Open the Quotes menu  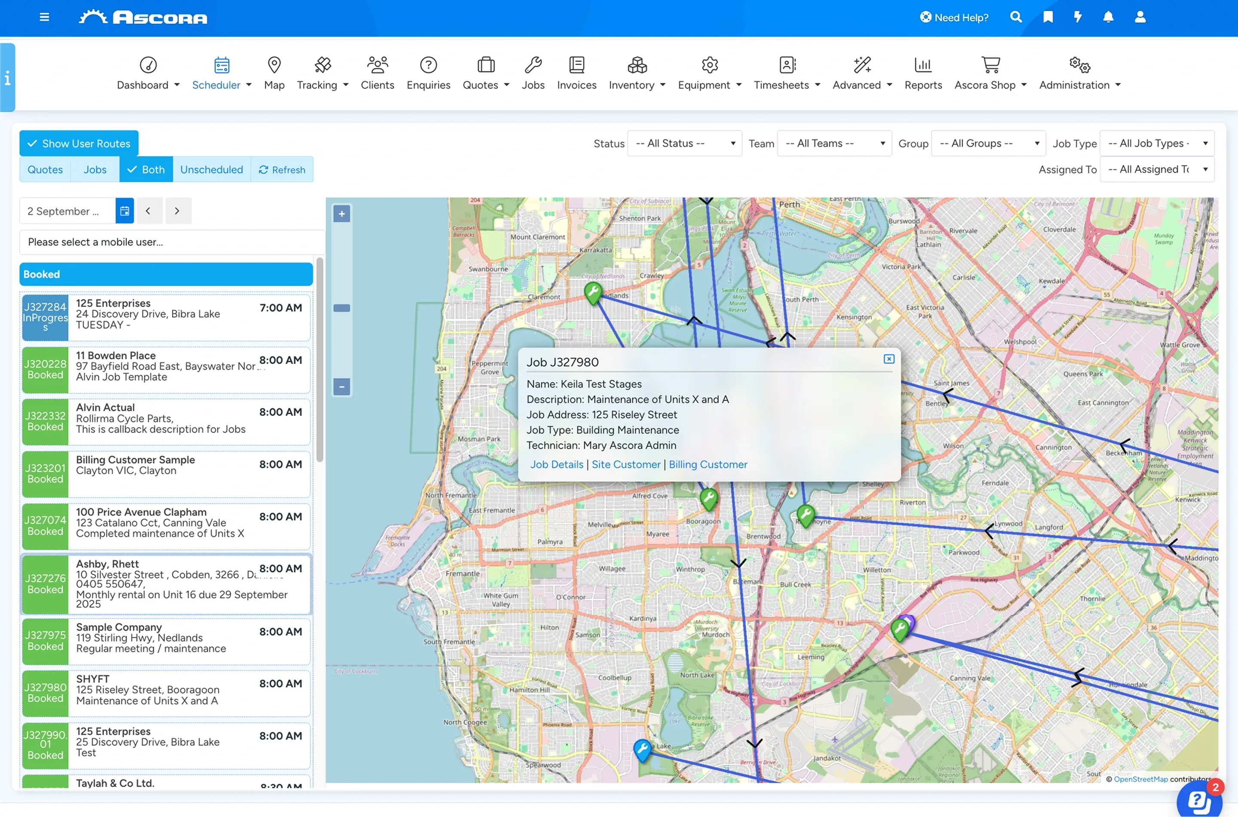tap(486, 73)
